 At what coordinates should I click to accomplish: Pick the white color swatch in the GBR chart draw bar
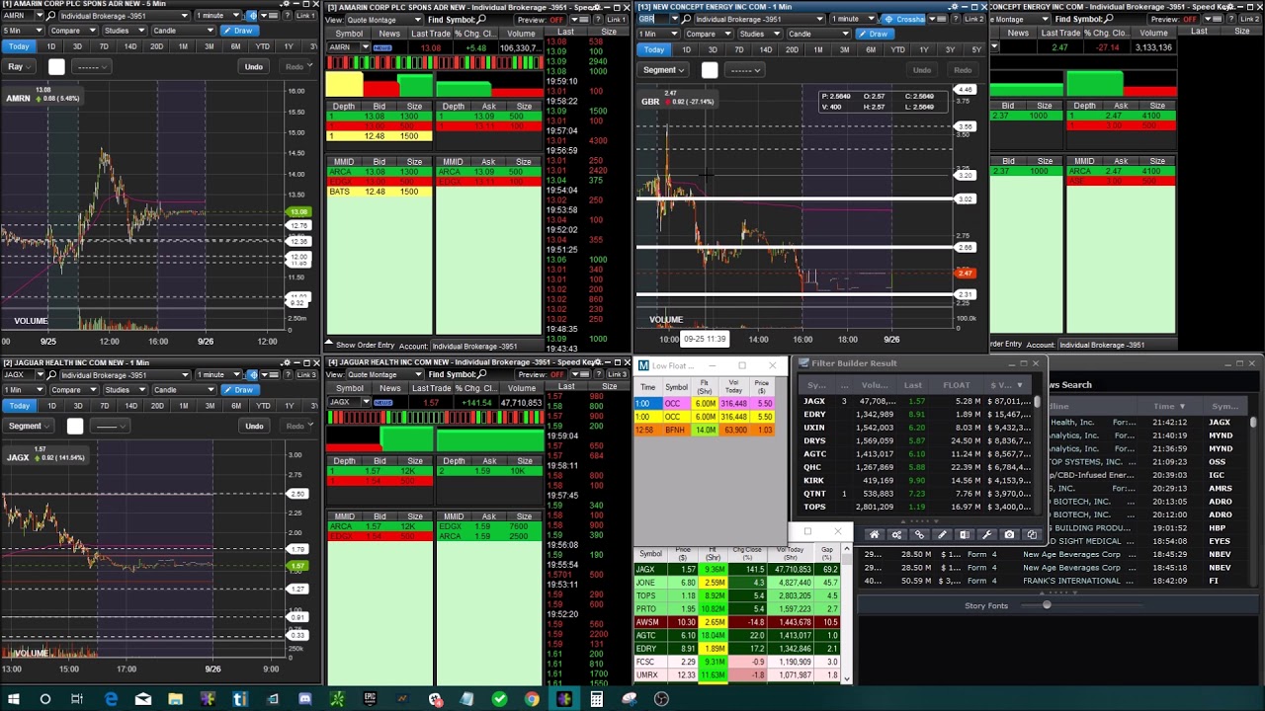point(710,70)
